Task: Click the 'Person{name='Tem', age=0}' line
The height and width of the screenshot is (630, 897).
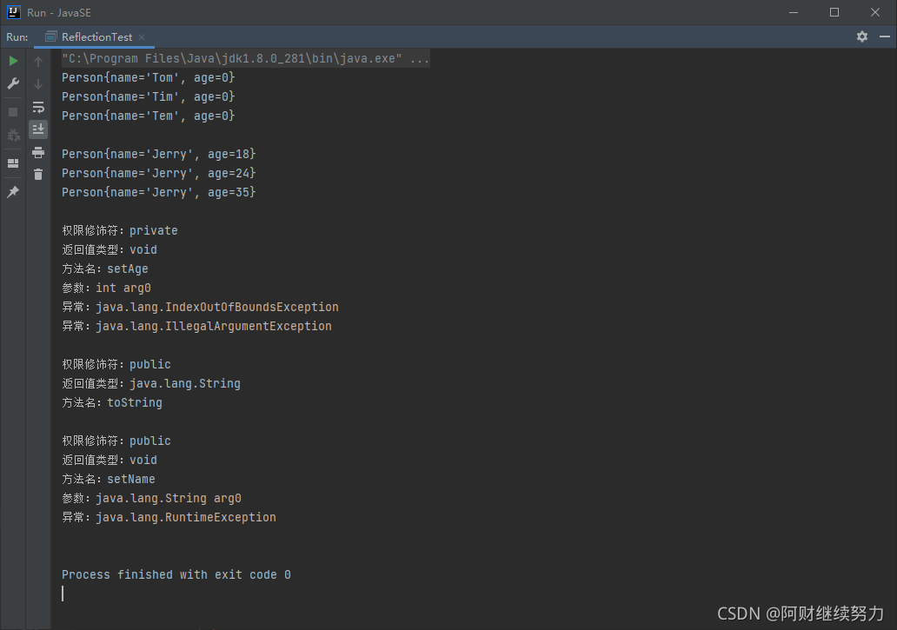Action: 148,116
